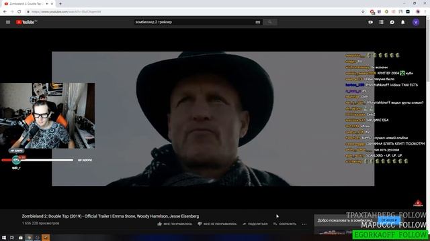The height and width of the screenshot is (241, 430).
Task: Click the red extension icon in toolbar
Action: [372, 12]
